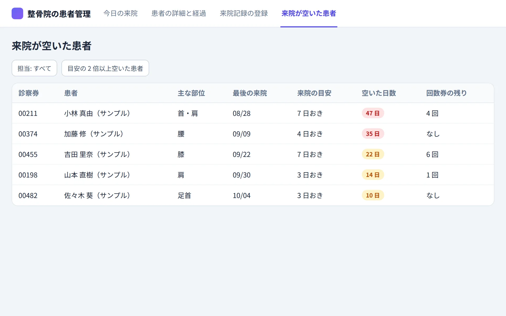Click the 首・肩 body part cell
This screenshot has height=316, width=506.
coord(188,113)
